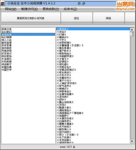The width and height of the screenshot is (136, 150).
Task: Open the 网站(W) menu
Action: pos(10,9)
